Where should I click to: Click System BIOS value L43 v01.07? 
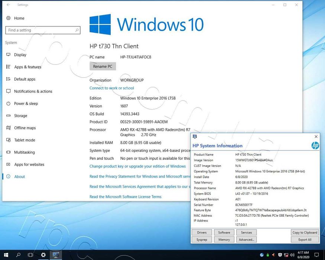tap(251, 194)
